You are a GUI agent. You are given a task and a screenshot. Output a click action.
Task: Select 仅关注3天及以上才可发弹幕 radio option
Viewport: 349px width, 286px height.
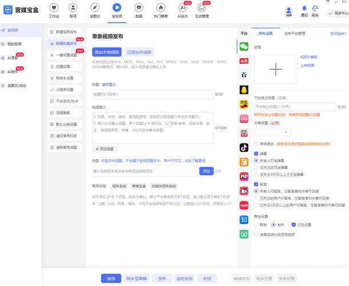coord(256,174)
